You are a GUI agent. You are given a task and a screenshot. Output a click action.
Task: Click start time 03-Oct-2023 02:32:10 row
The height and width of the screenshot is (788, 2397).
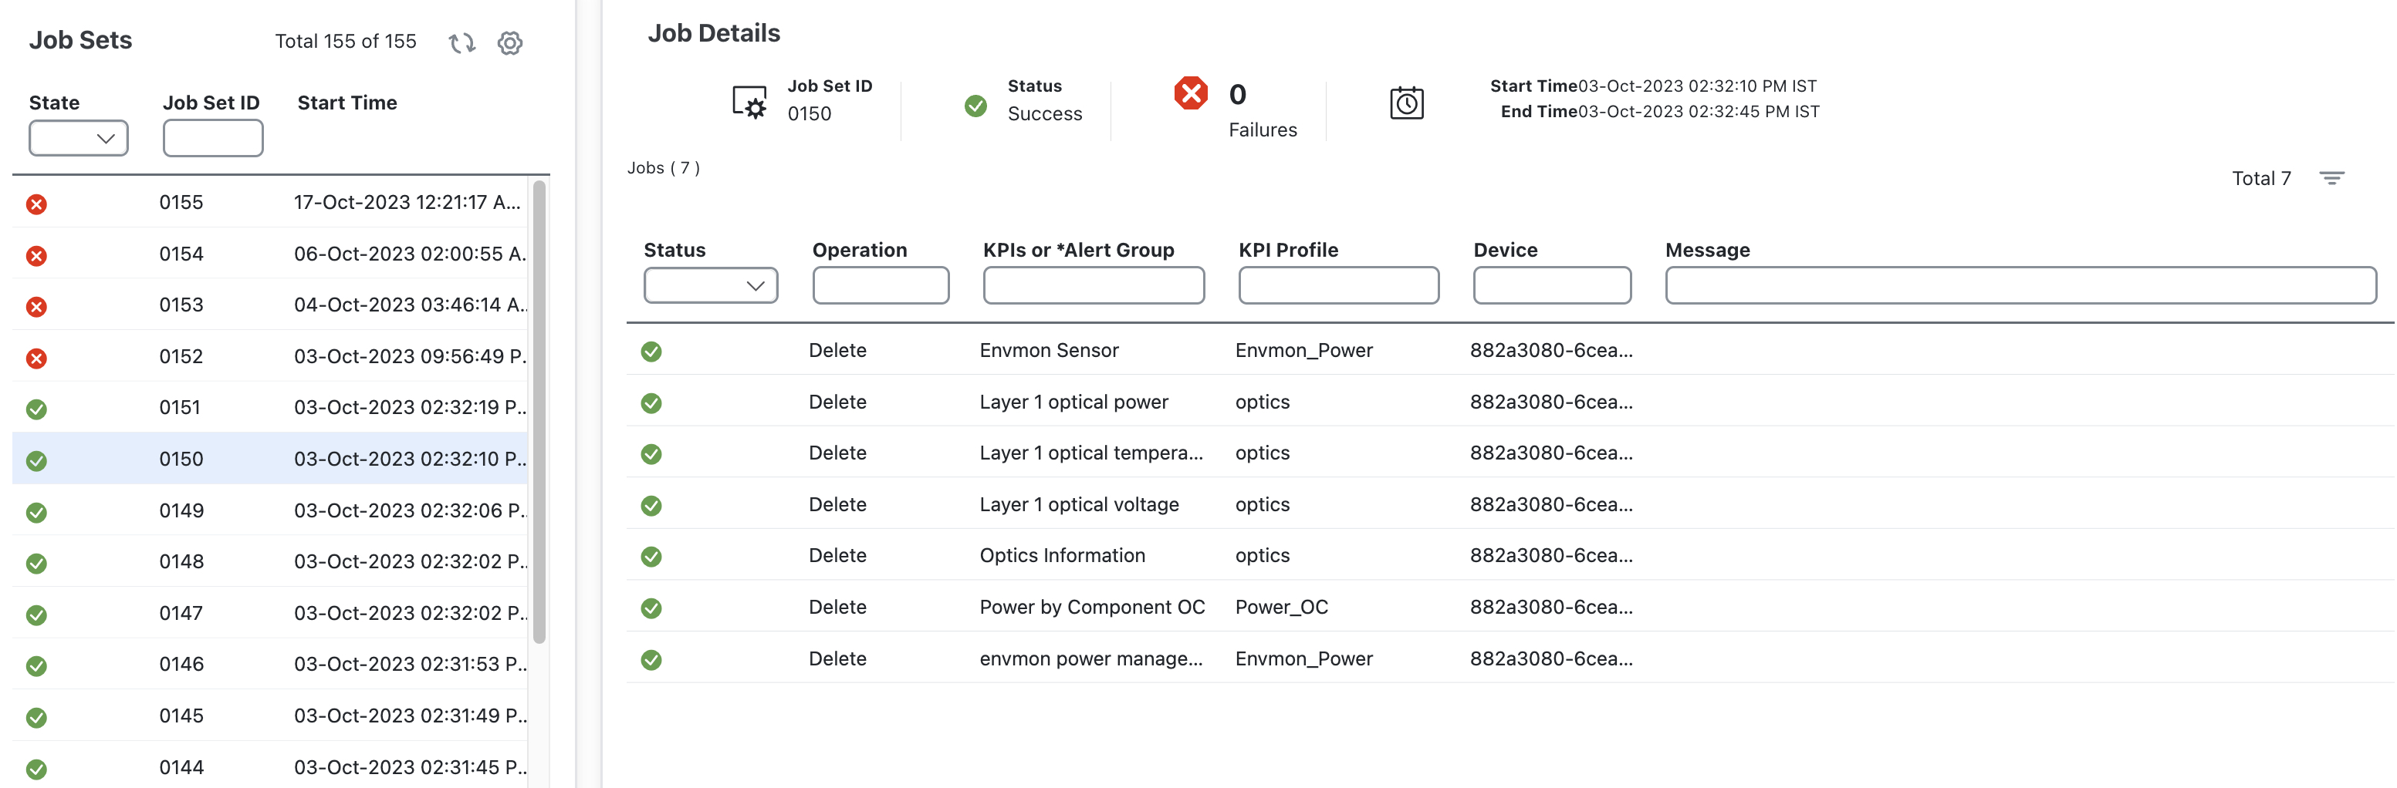[x=411, y=459]
